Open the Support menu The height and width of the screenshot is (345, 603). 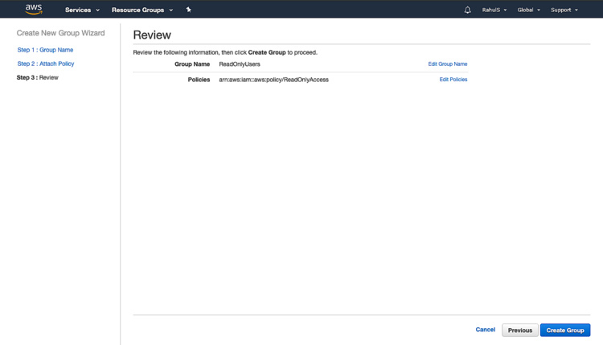564,10
